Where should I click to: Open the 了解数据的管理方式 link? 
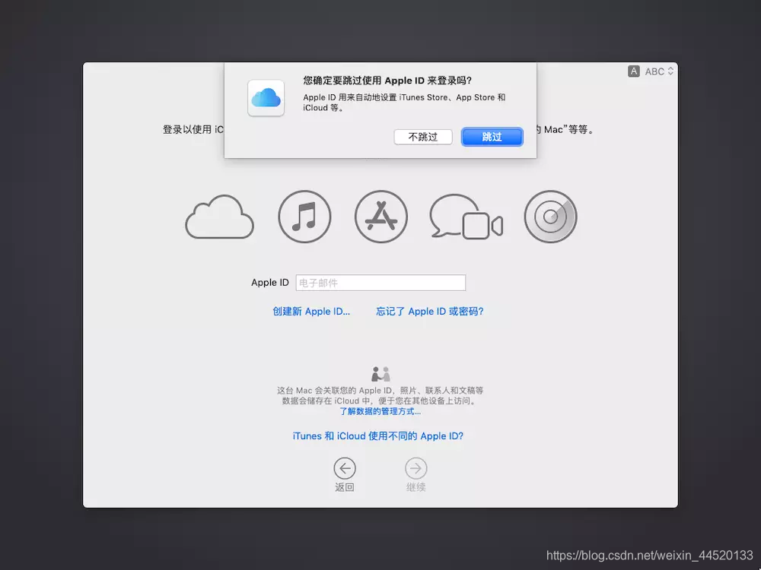pos(380,411)
